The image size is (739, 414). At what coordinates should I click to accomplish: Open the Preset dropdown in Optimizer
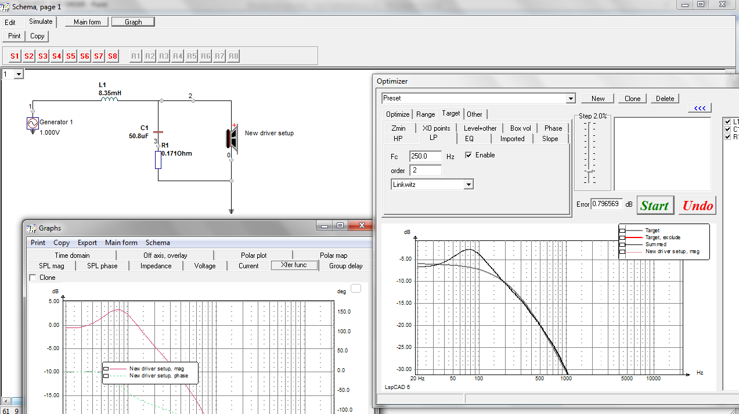tap(571, 99)
